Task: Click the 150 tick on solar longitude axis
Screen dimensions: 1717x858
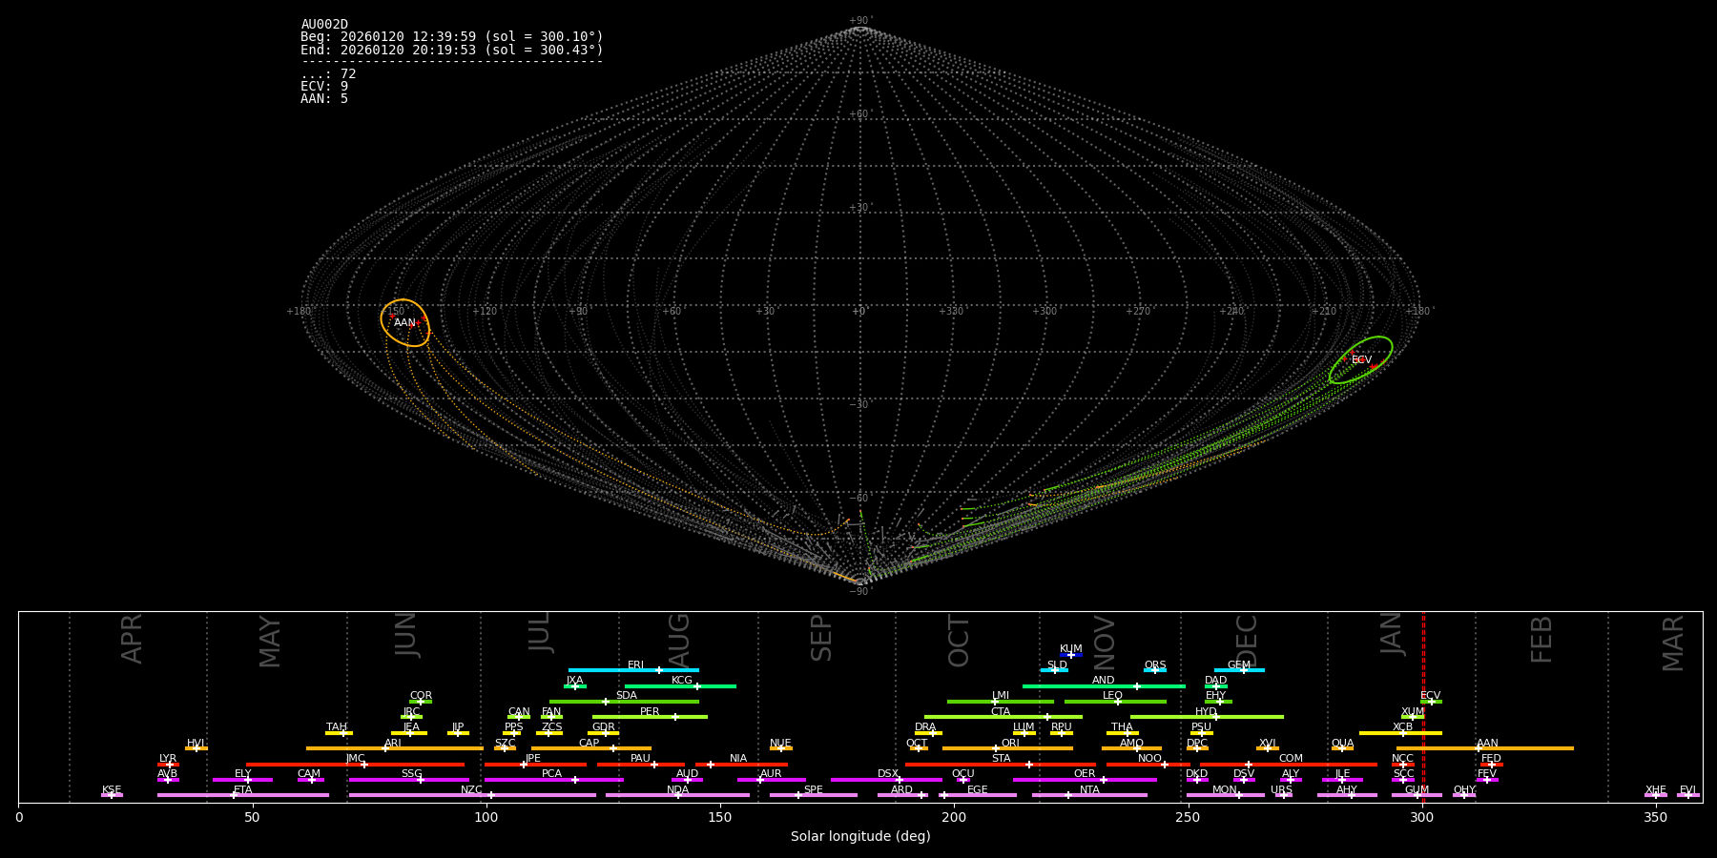Action: (x=720, y=817)
